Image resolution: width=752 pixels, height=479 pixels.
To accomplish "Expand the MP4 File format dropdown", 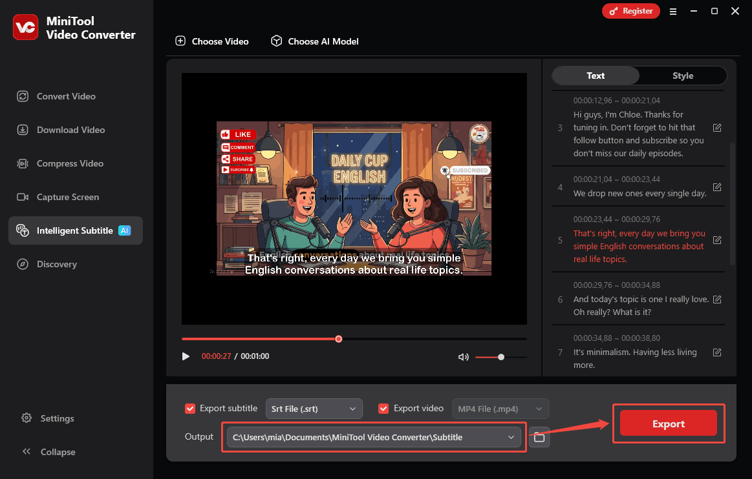I will (500, 408).
